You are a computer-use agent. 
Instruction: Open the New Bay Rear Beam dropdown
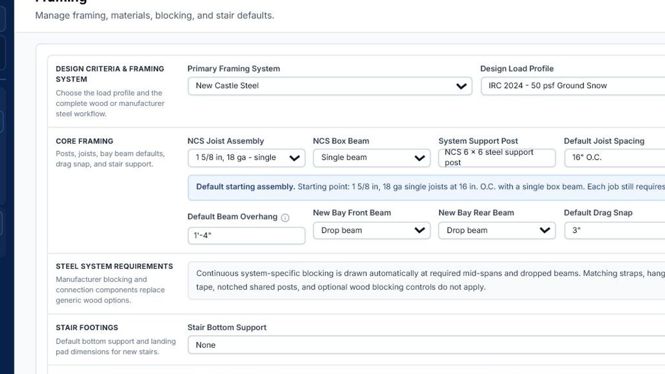click(497, 230)
